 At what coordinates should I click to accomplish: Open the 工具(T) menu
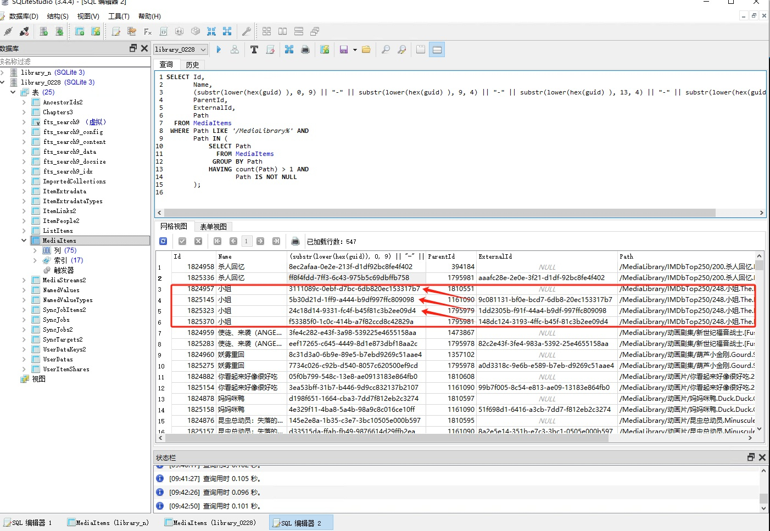tap(119, 16)
